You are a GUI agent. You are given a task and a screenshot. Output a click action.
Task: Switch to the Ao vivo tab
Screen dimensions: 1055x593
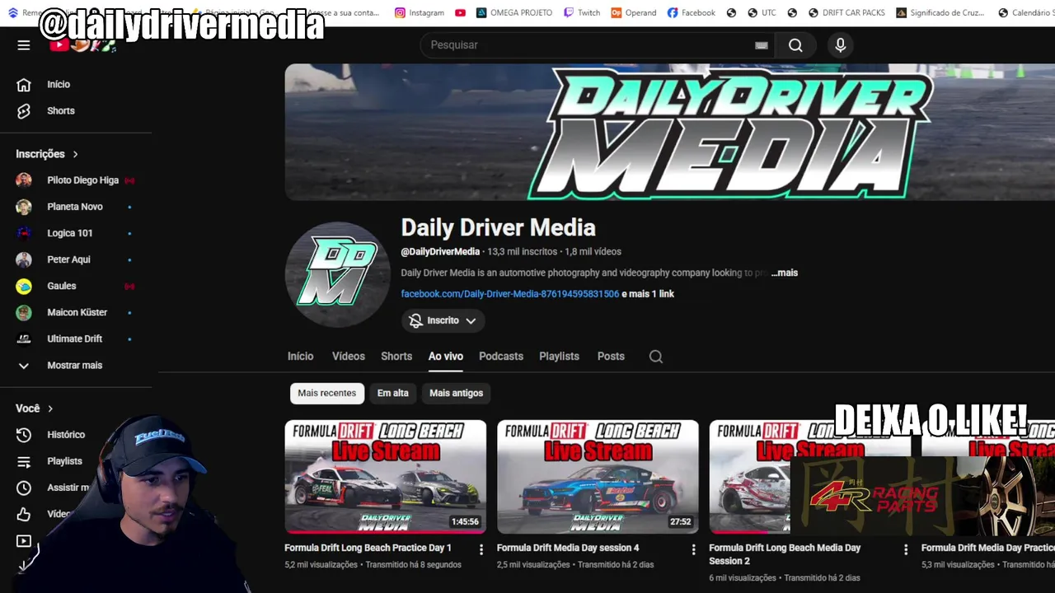(446, 357)
